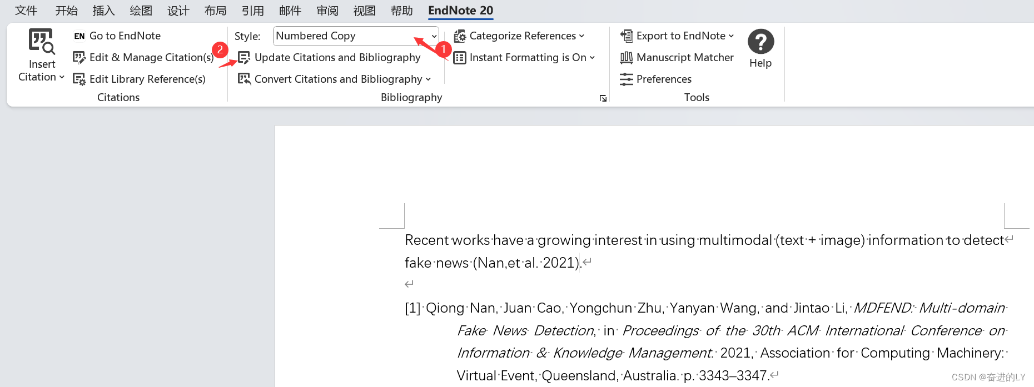Click the 'Virtual Event, Queensland, Australia' text
The height and width of the screenshot is (387, 1034).
(566, 376)
